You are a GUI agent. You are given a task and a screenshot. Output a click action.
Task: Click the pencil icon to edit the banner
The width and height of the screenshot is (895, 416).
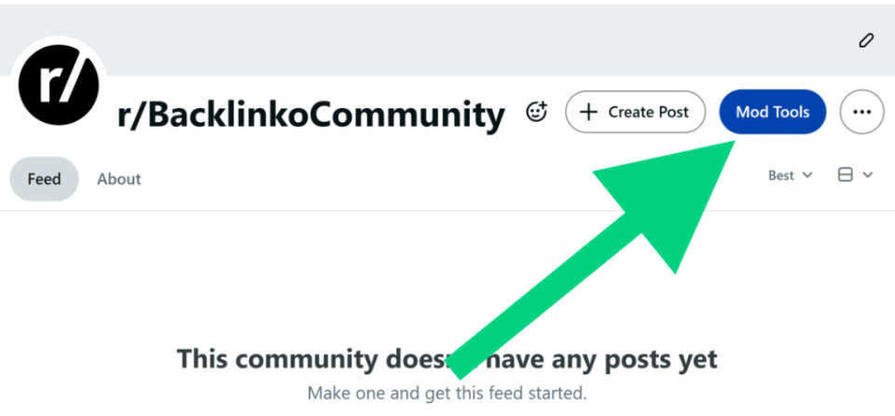[866, 40]
